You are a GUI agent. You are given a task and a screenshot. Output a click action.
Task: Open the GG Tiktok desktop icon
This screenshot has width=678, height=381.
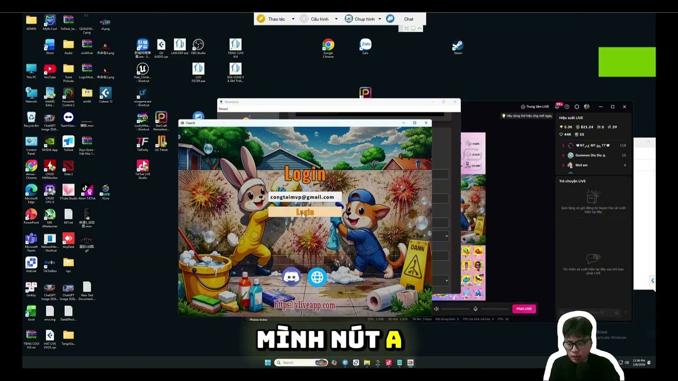point(161,143)
